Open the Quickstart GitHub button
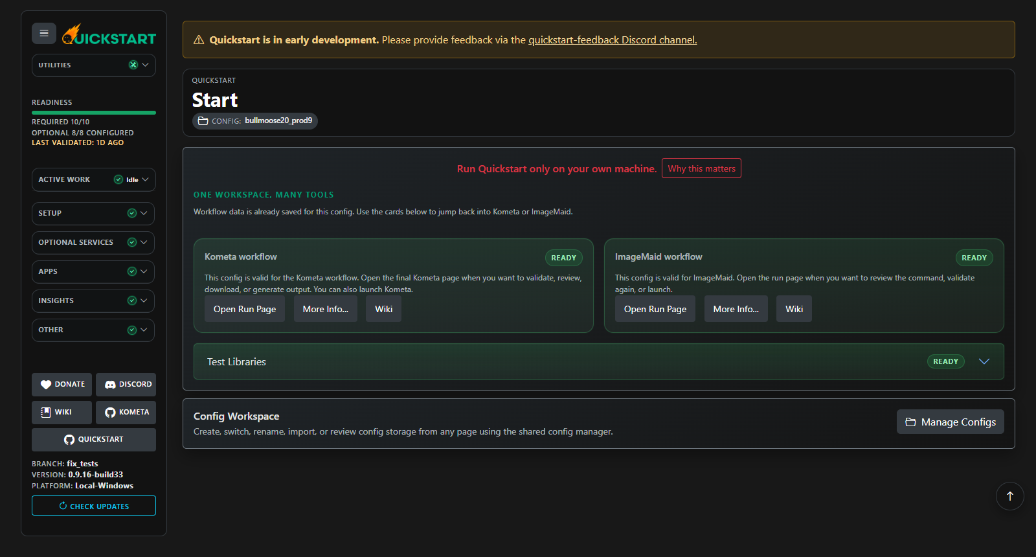This screenshot has width=1036, height=557. coord(94,439)
